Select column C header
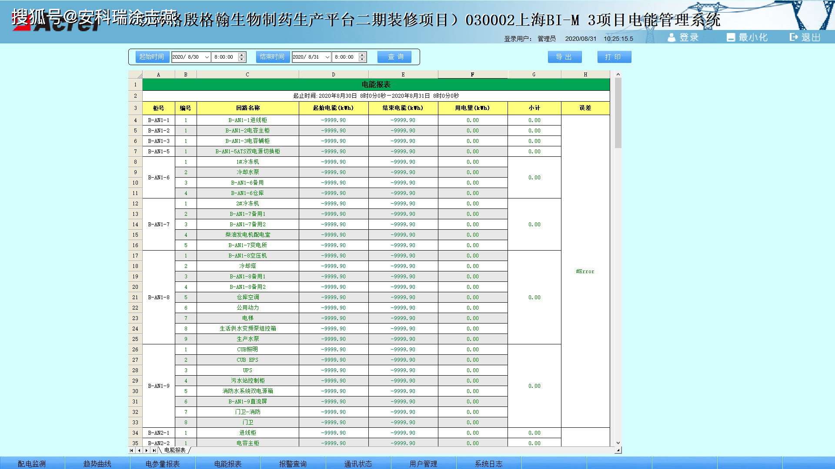The image size is (835, 469). [247, 75]
